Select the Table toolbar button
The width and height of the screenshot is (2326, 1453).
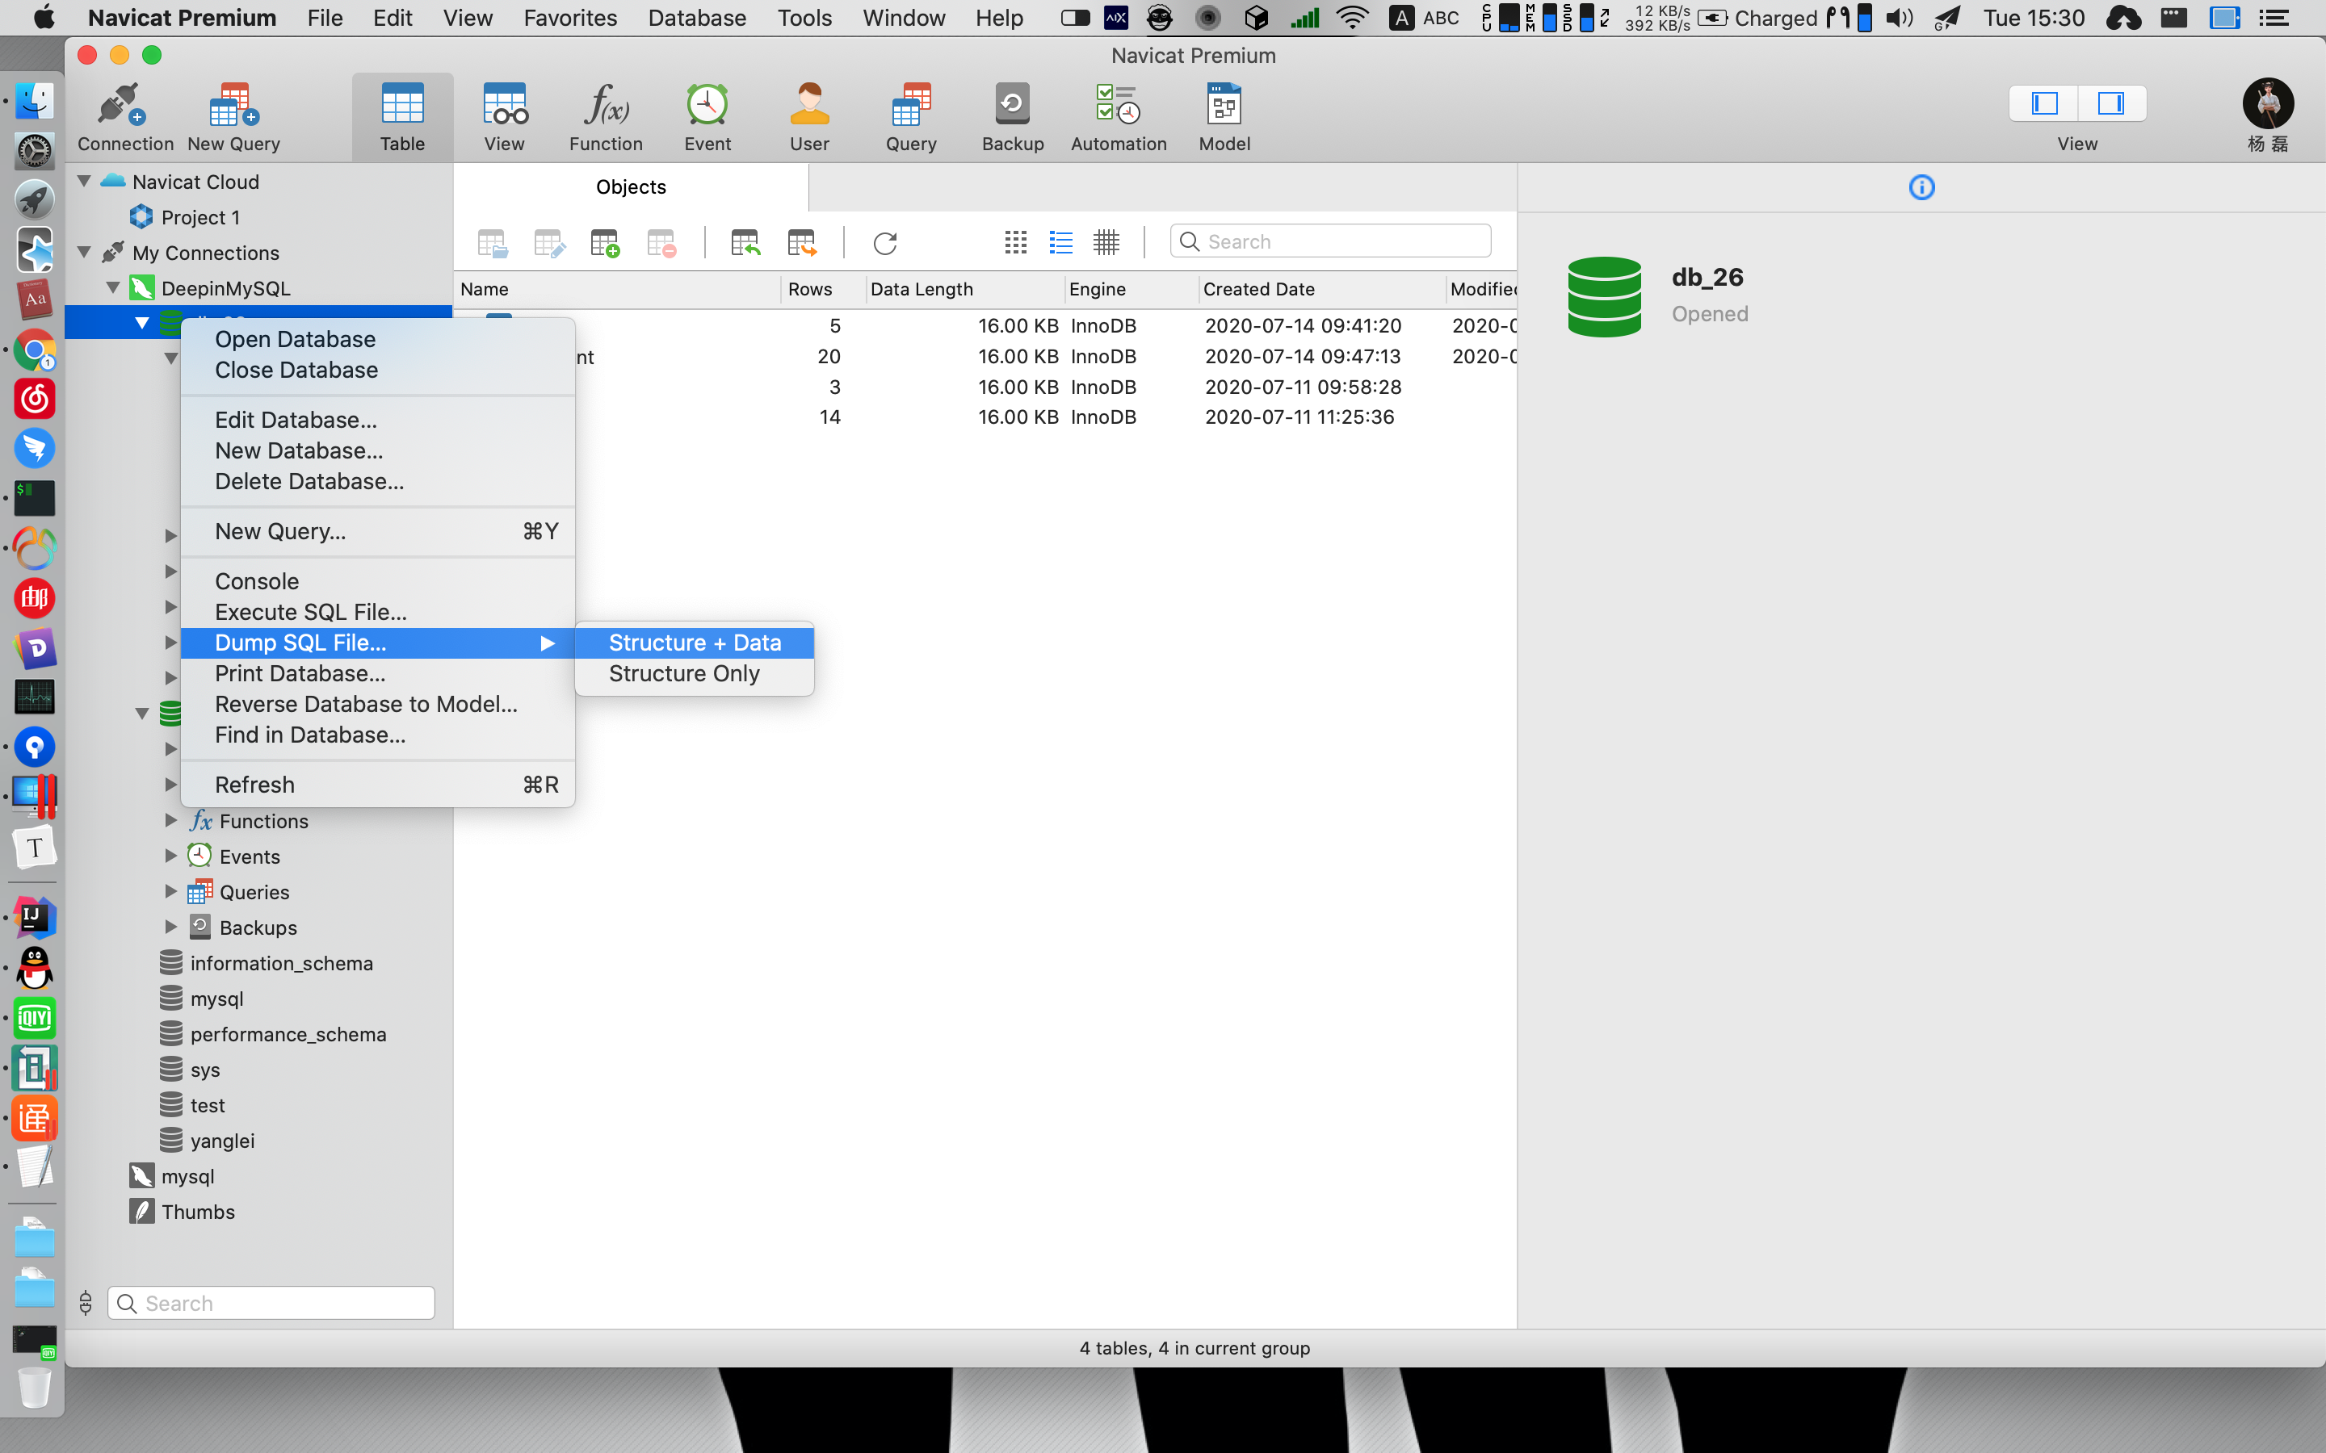pyautogui.click(x=401, y=116)
